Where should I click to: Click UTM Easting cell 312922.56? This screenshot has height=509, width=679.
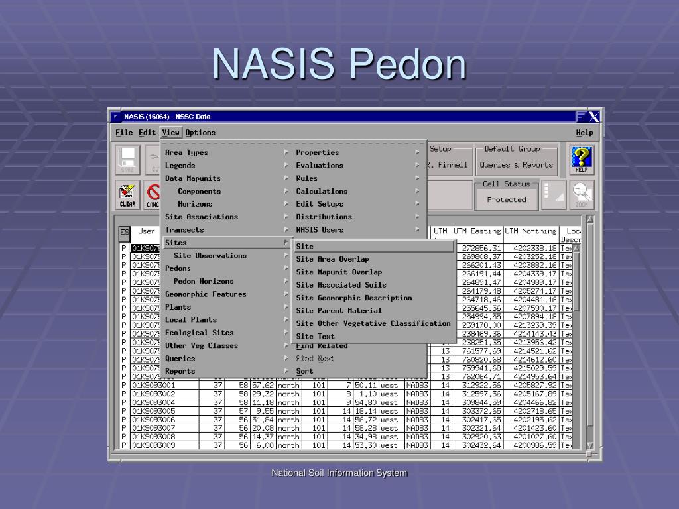click(477, 385)
